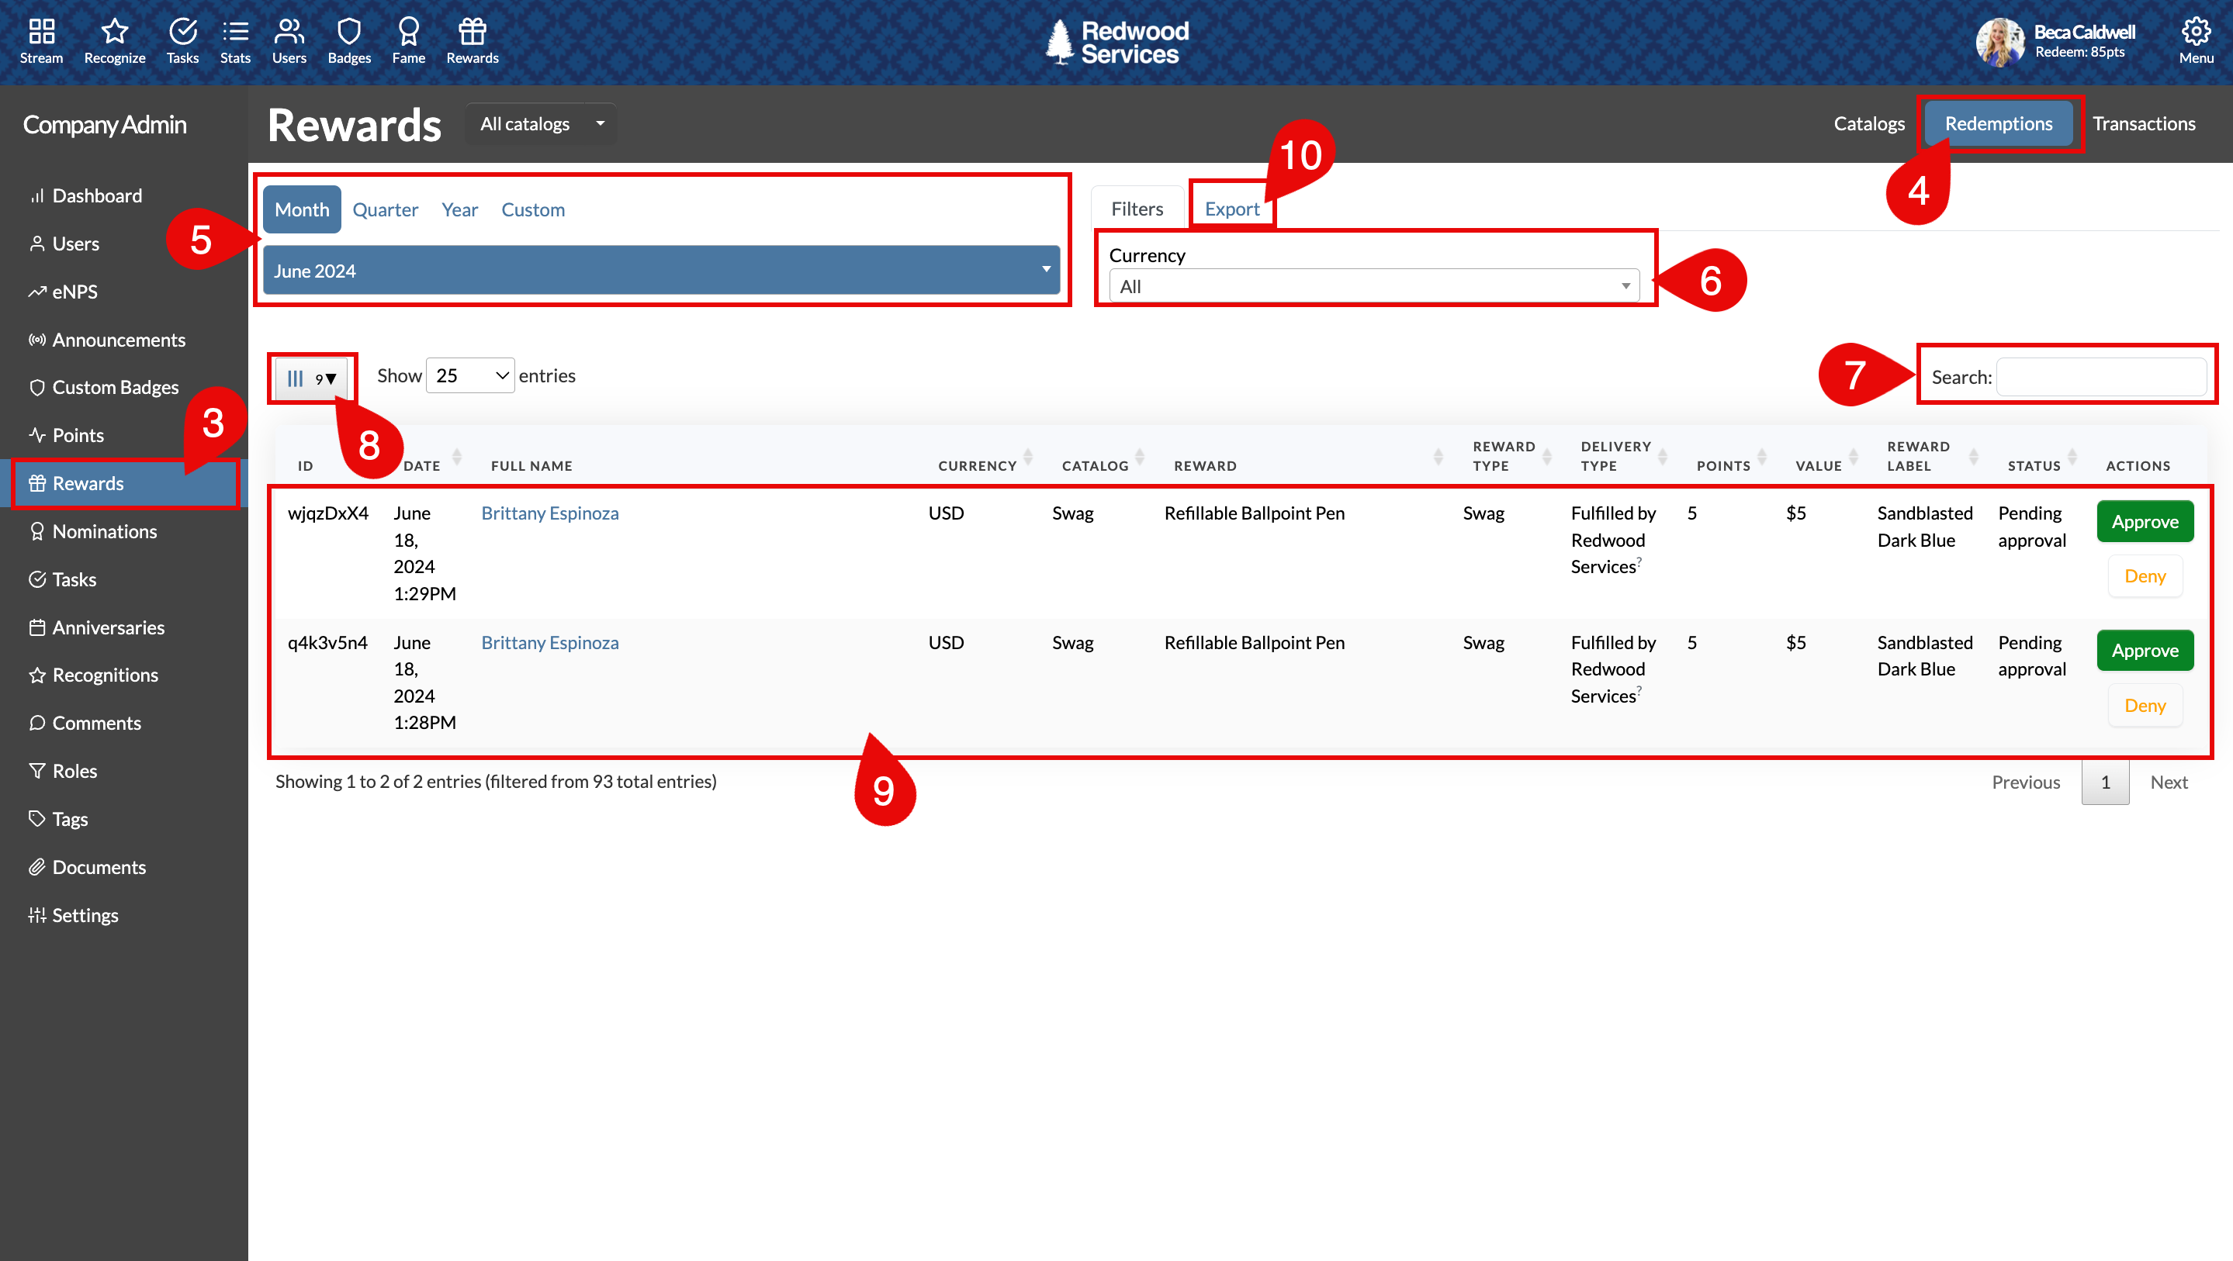Click Beca Caldwell's profile avatar
The width and height of the screenshot is (2233, 1261).
click(x=1999, y=42)
